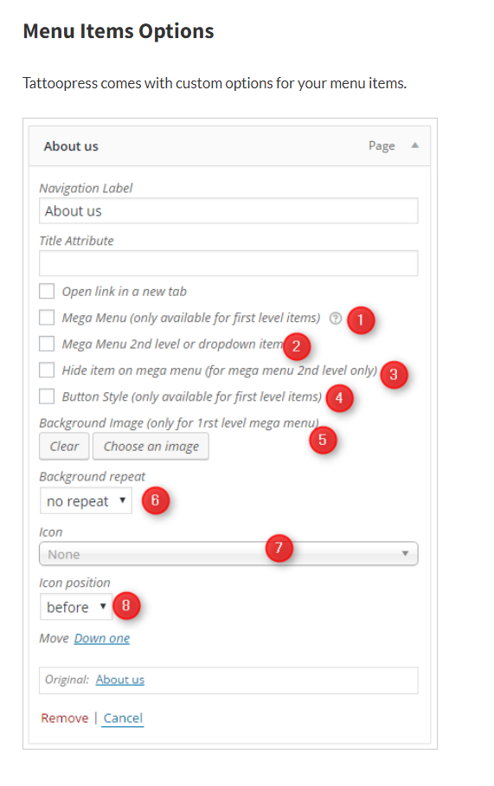Click the Choose an image button

pos(151,446)
